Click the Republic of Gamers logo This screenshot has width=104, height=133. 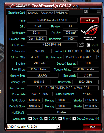(x=90, y=32)
